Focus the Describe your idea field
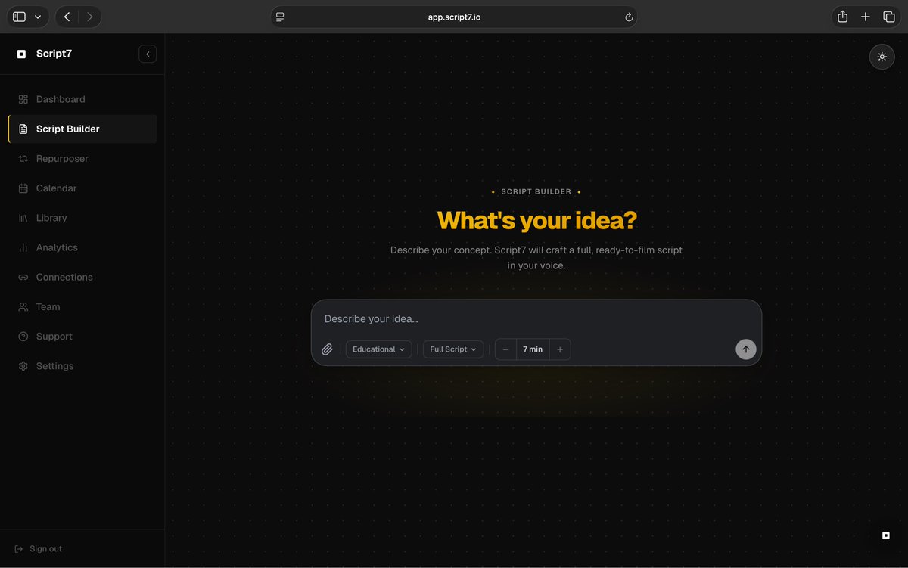The width and height of the screenshot is (908, 568). coord(536,318)
